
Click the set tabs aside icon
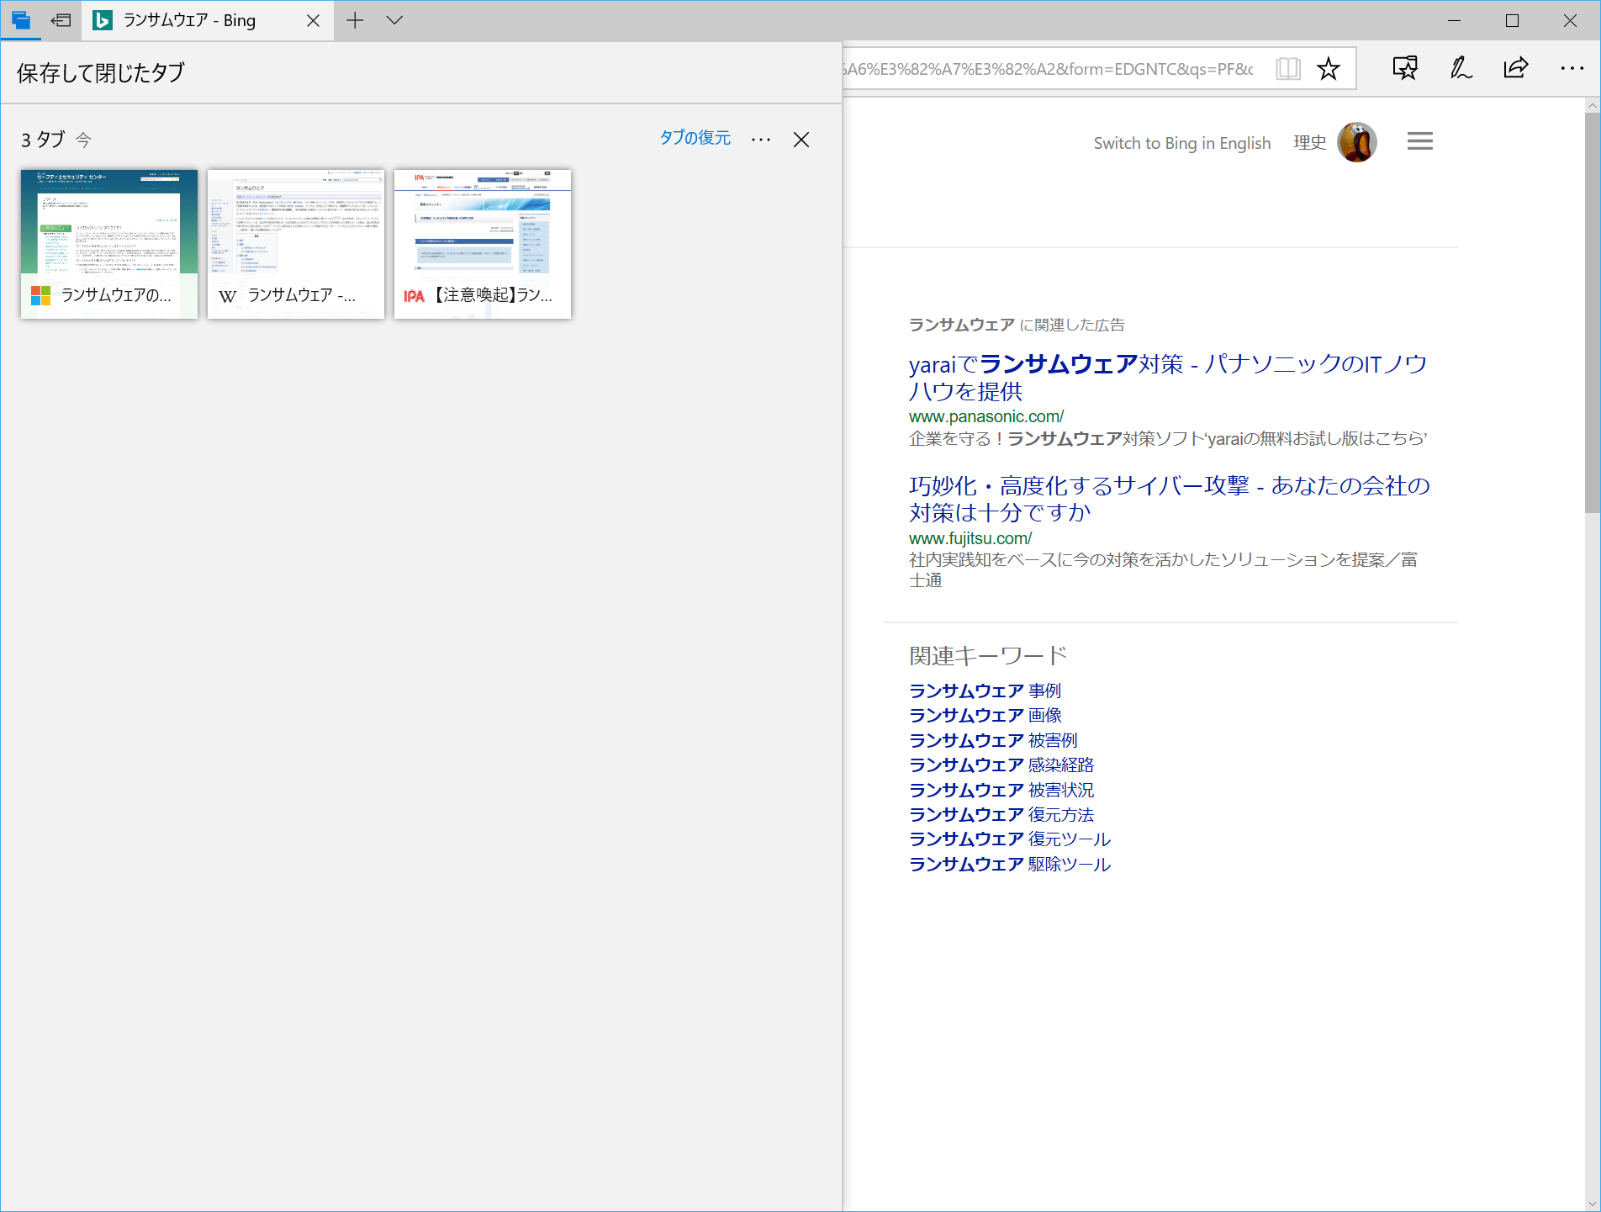coord(61,20)
